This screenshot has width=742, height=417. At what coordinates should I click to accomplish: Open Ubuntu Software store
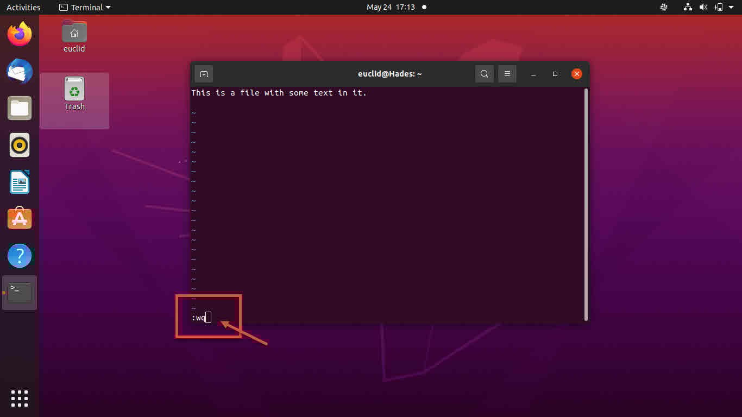[x=20, y=219]
